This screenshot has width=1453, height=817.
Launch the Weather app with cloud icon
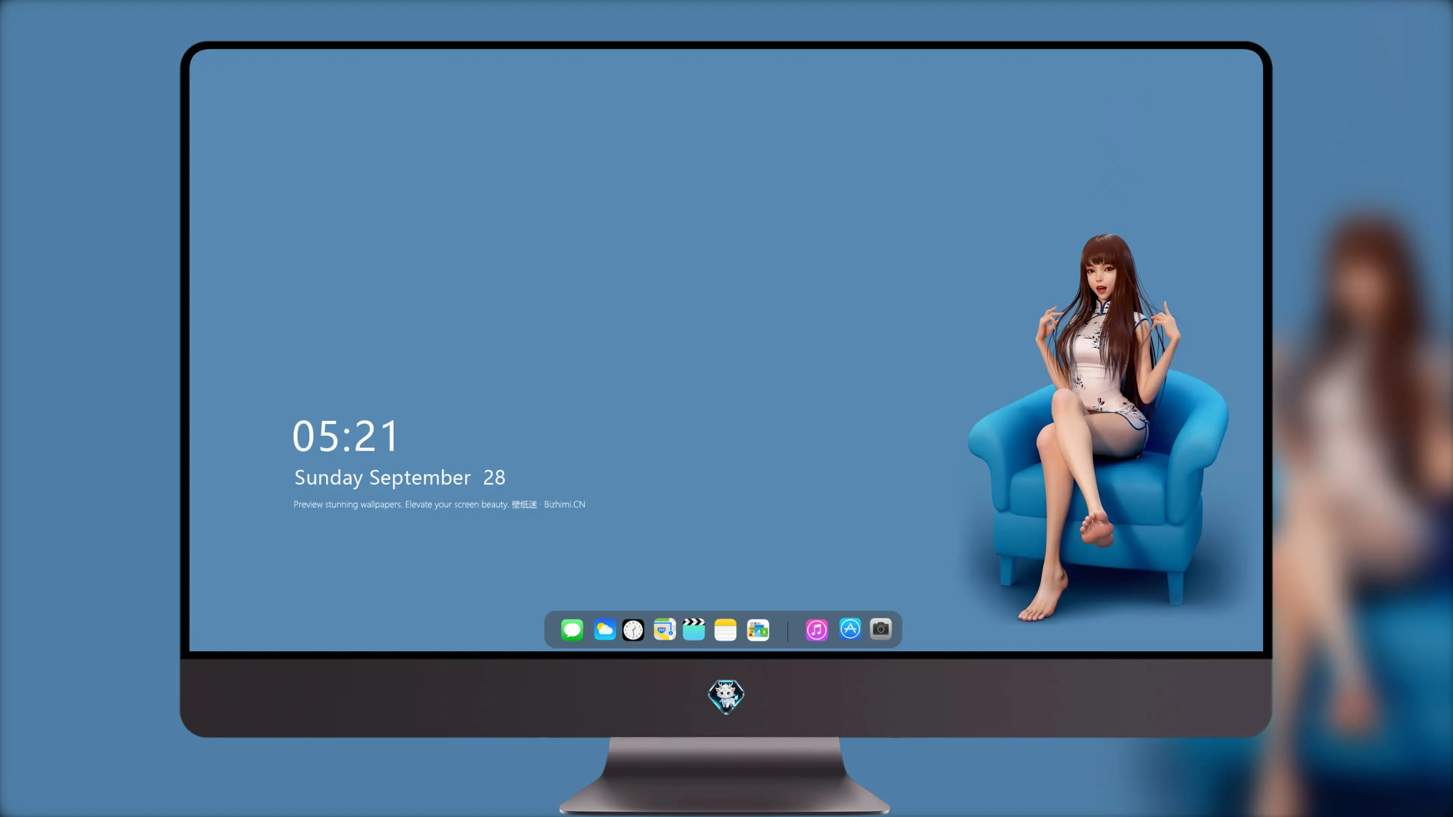(x=605, y=629)
